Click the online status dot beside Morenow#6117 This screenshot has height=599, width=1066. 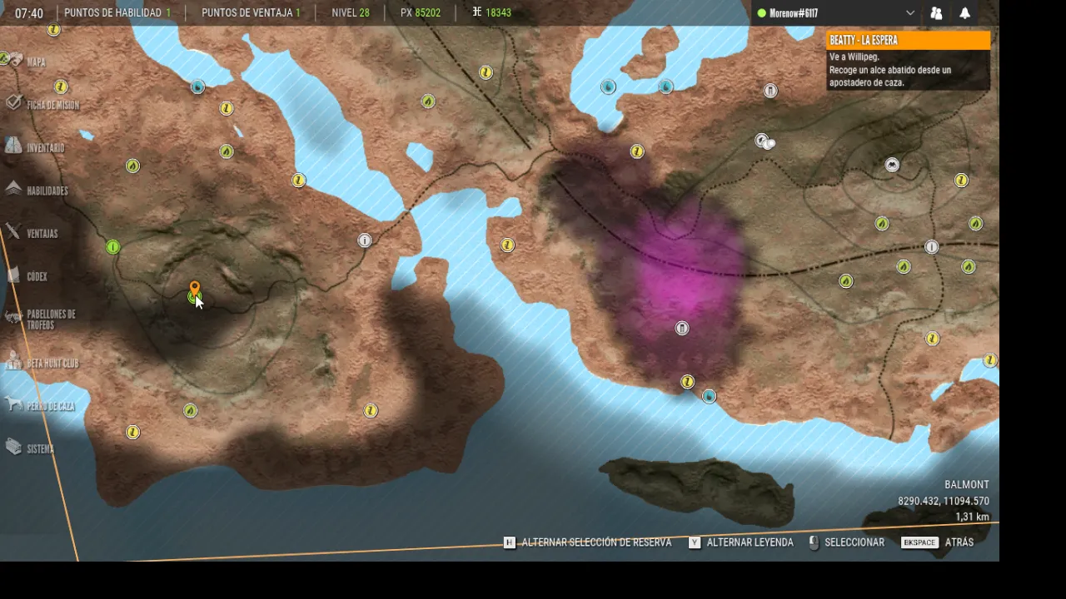click(x=761, y=13)
